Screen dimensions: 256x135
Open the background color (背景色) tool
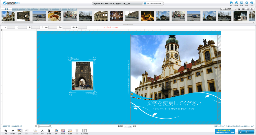click(x=63, y=130)
